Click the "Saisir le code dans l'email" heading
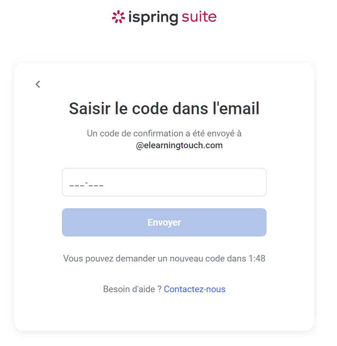This screenshot has height=346, width=337. click(164, 109)
